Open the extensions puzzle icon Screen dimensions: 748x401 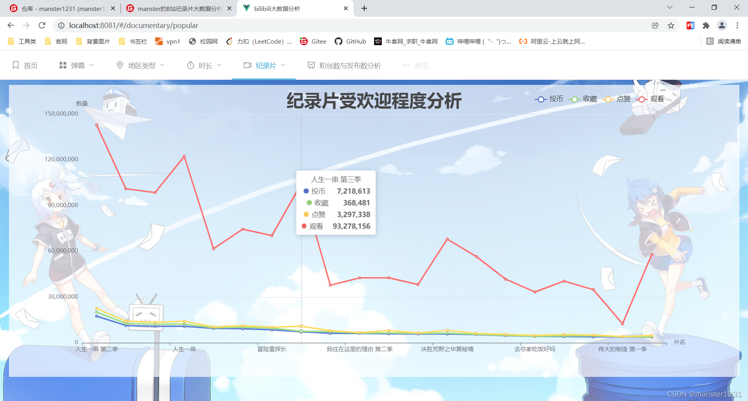tap(706, 25)
